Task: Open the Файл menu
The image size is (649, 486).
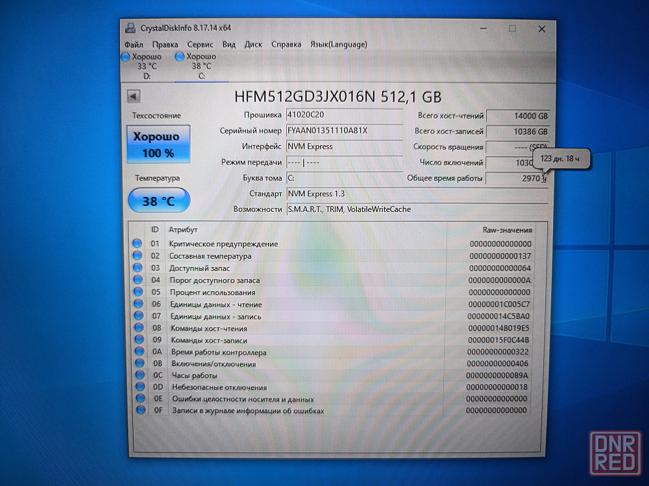Action: coord(134,45)
